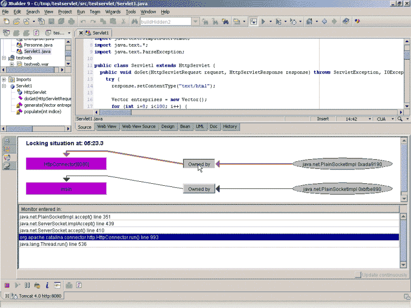Open the buildHidden2 search combo box
Screen dimensions: 411x308
click(196, 22)
